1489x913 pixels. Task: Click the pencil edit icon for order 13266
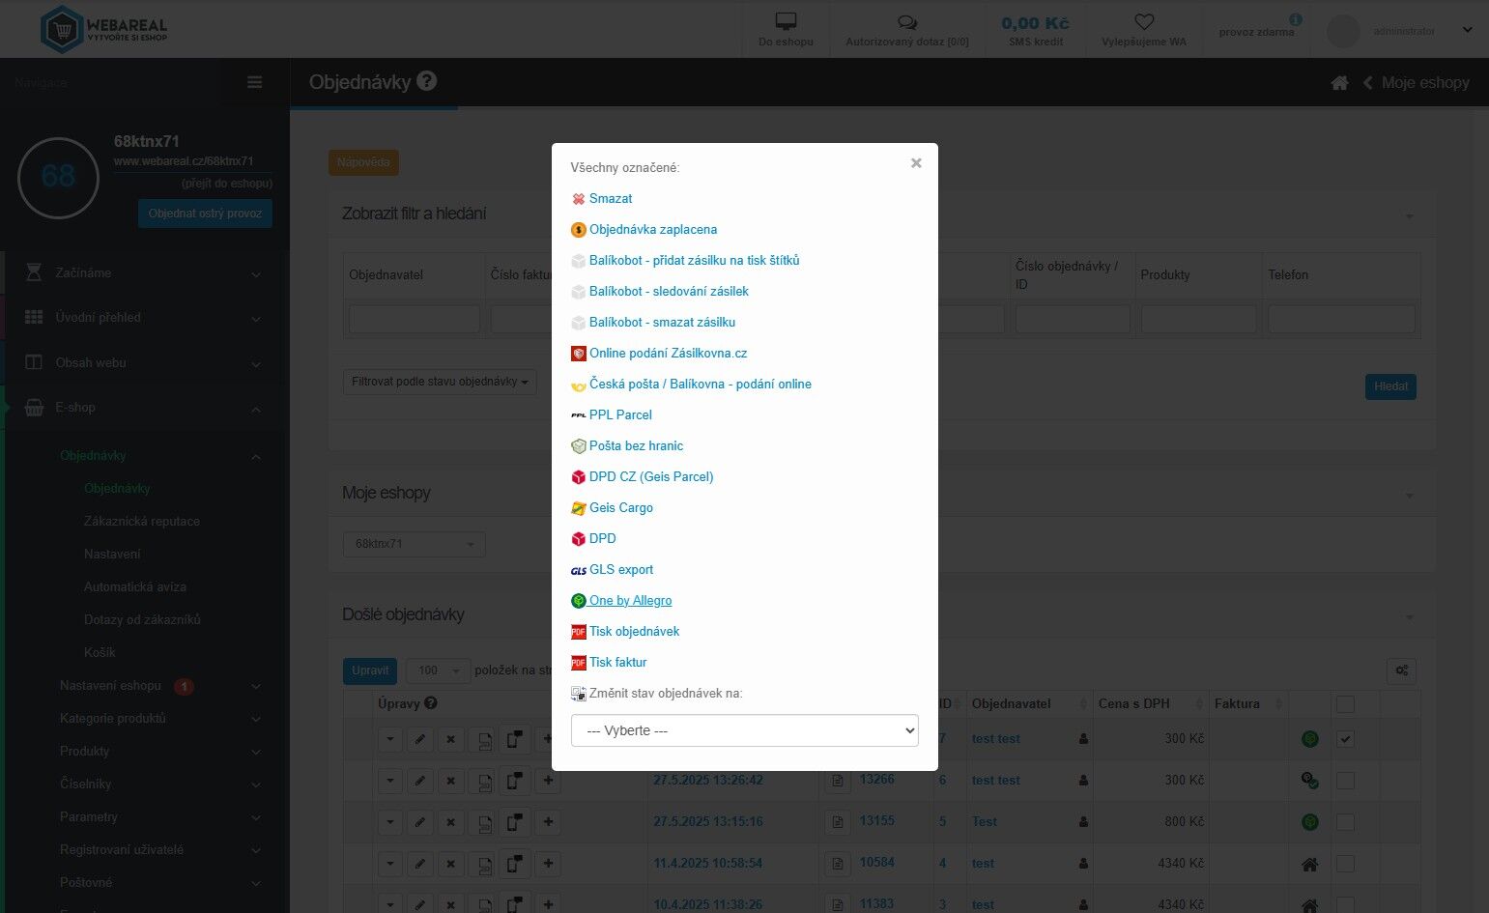[x=420, y=781]
